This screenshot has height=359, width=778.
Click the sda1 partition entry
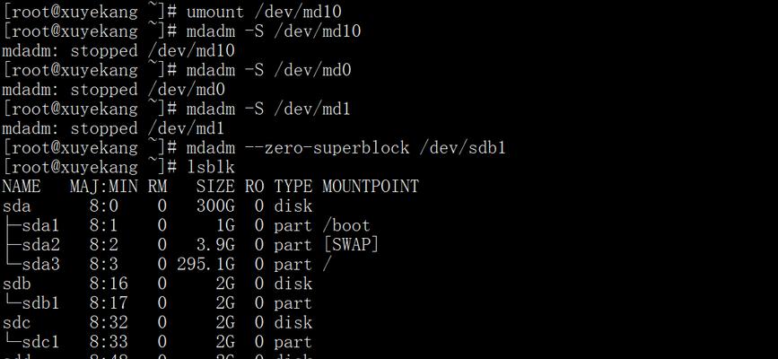40,226
